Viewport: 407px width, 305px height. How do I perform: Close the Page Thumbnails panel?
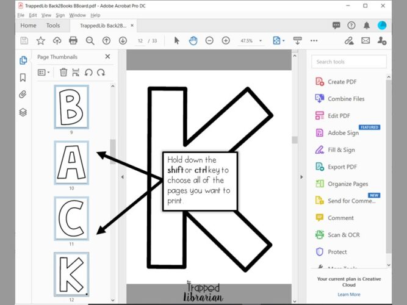[107, 57]
